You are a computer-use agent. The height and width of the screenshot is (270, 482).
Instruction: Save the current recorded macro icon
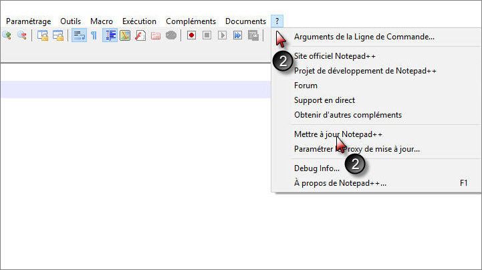tap(253, 35)
